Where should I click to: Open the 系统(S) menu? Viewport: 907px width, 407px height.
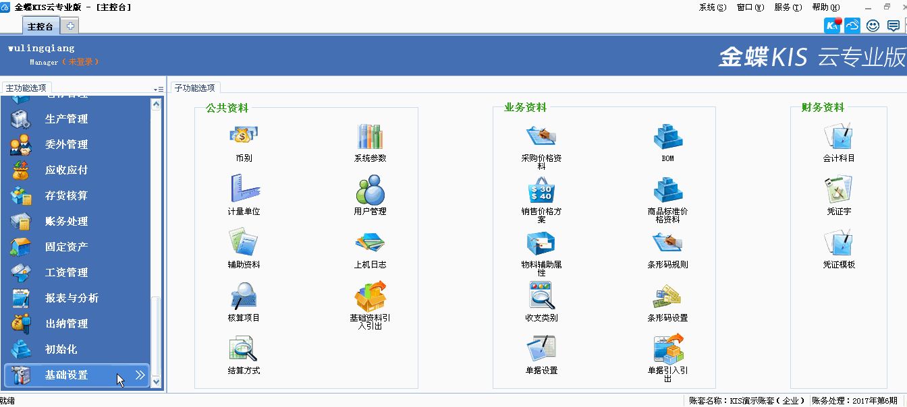pyautogui.click(x=713, y=7)
